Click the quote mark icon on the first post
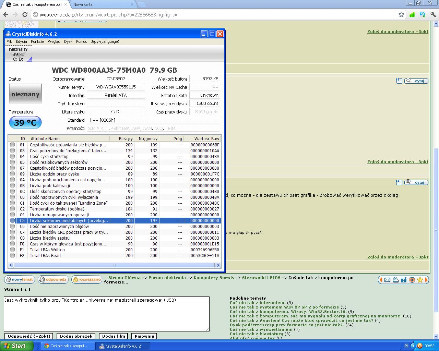Screen dimensions: 439x351 click(x=399, y=81)
